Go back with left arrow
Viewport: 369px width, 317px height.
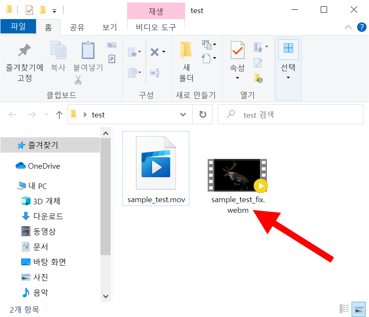pyautogui.click(x=12, y=115)
